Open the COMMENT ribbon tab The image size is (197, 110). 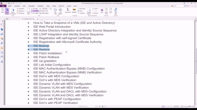40,6
